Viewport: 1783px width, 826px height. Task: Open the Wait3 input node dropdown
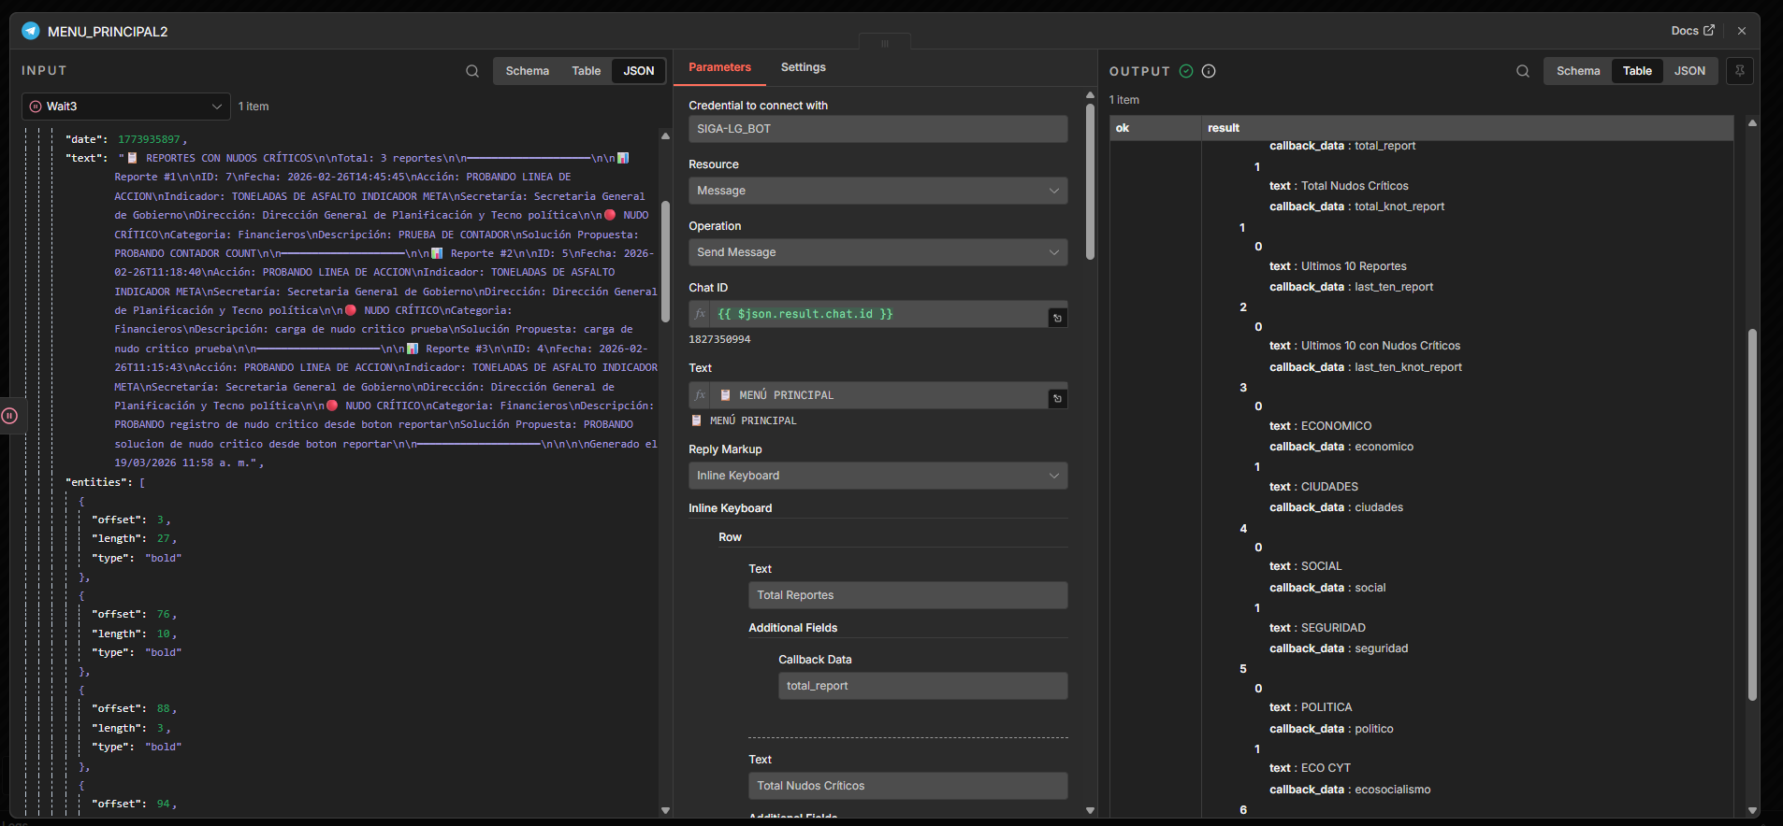[x=125, y=107]
